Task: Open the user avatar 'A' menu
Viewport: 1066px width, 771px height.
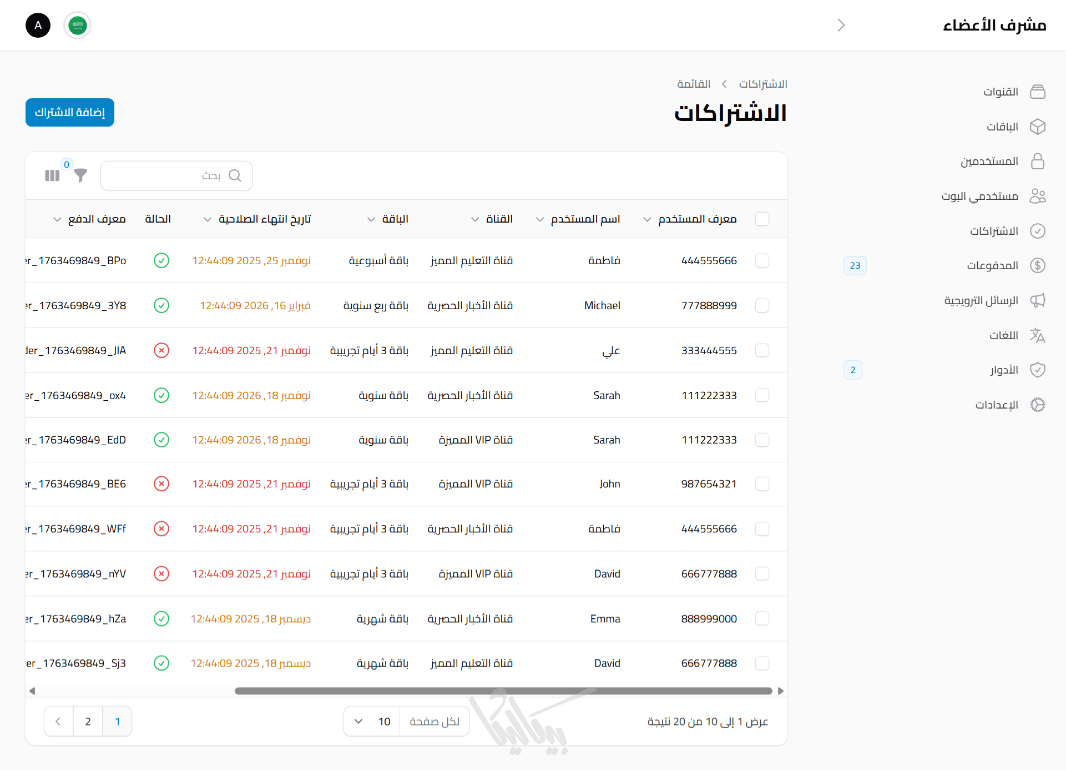Action: [38, 26]
